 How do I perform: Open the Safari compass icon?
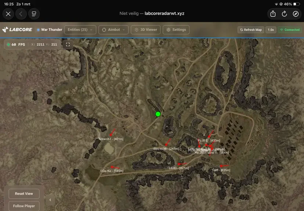coord(296,14)
